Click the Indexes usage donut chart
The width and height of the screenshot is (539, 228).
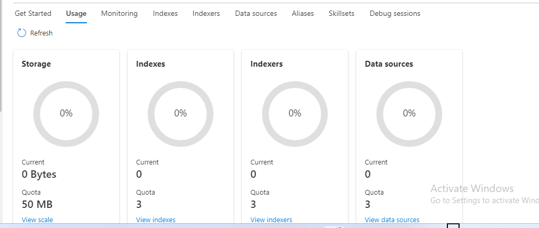pos(181,114)
